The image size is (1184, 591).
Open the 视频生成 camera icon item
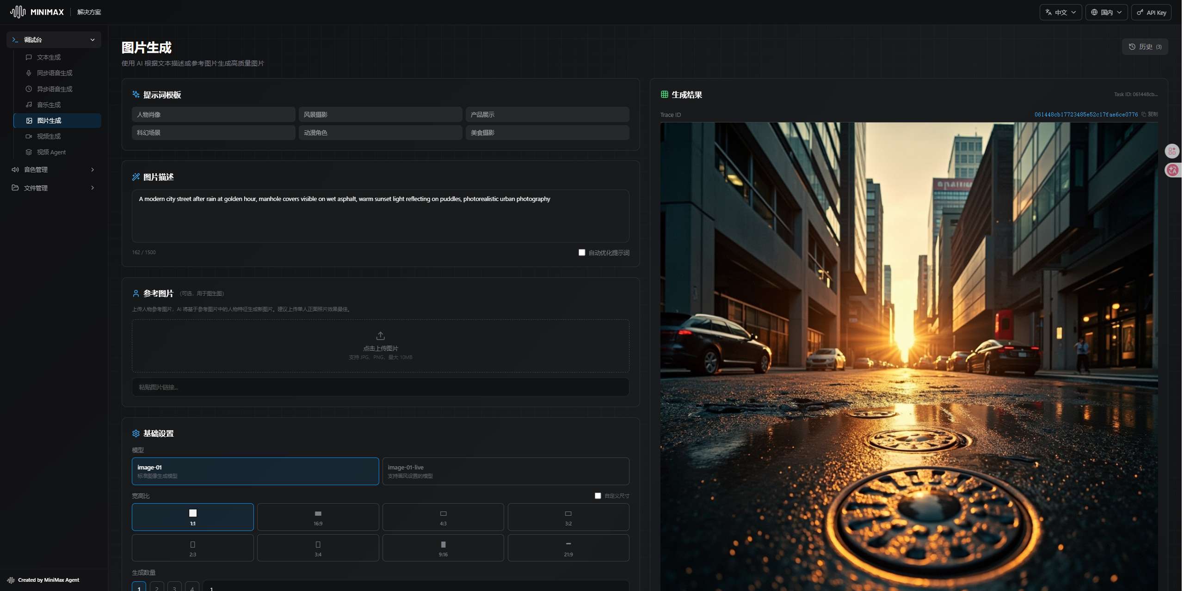click(x=49, y=136)
